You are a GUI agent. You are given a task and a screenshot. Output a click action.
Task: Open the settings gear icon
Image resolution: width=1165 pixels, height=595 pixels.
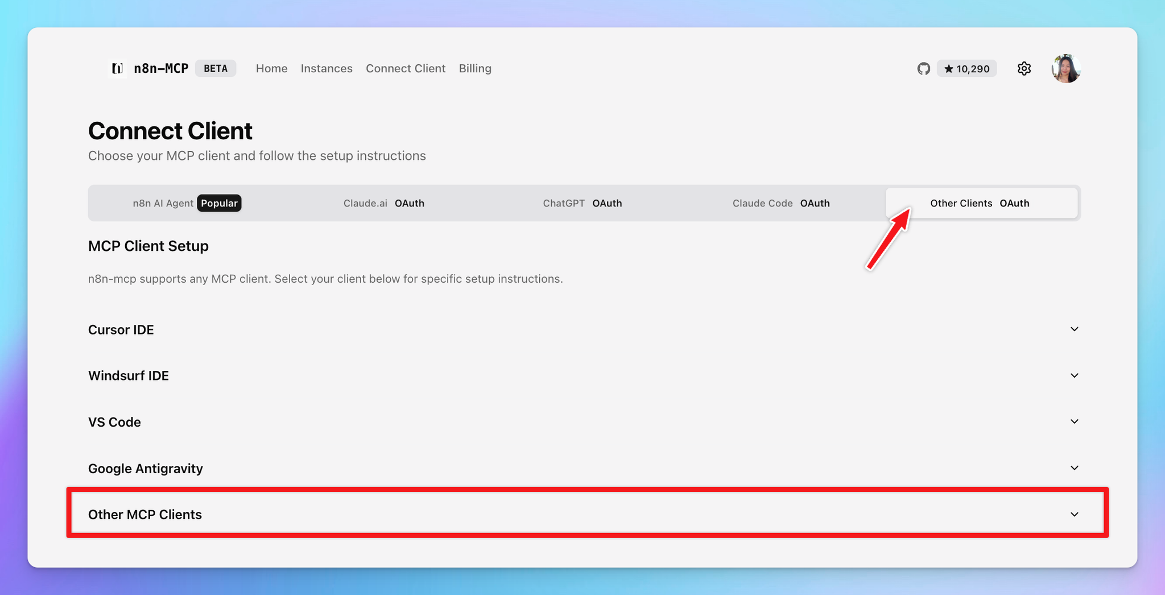click(x=1024, y=69)
